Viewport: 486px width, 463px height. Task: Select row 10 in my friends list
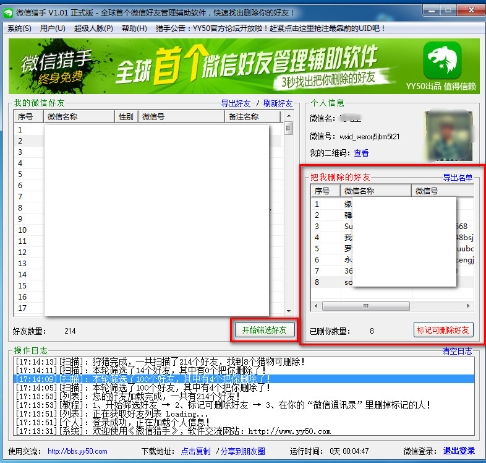148,230
